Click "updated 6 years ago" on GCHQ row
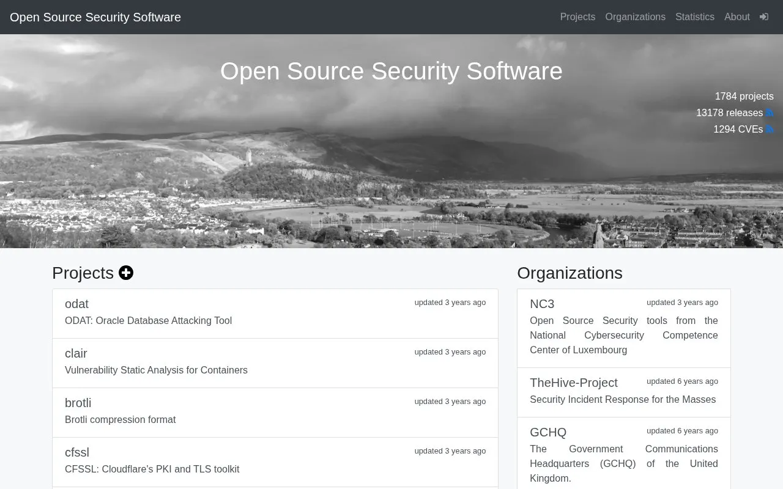Viewport: 783px width, 489px height. [683, 431]
